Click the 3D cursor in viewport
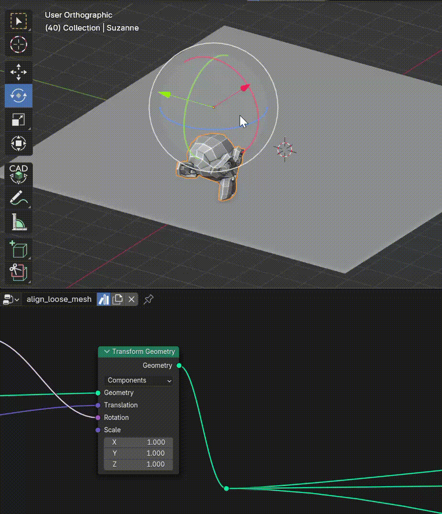The width and height of the screenshot is (442, 514). click(x=285, y=150)
